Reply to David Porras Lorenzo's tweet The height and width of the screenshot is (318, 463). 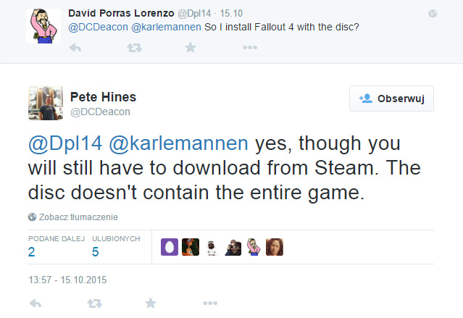point(74,48)
